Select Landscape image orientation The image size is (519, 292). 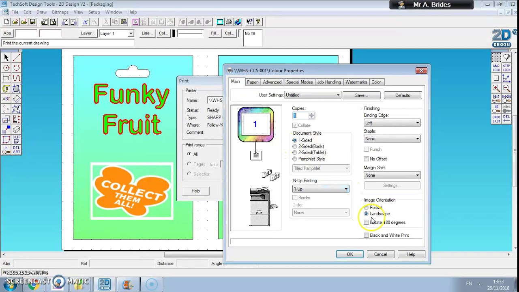point(366,214)
